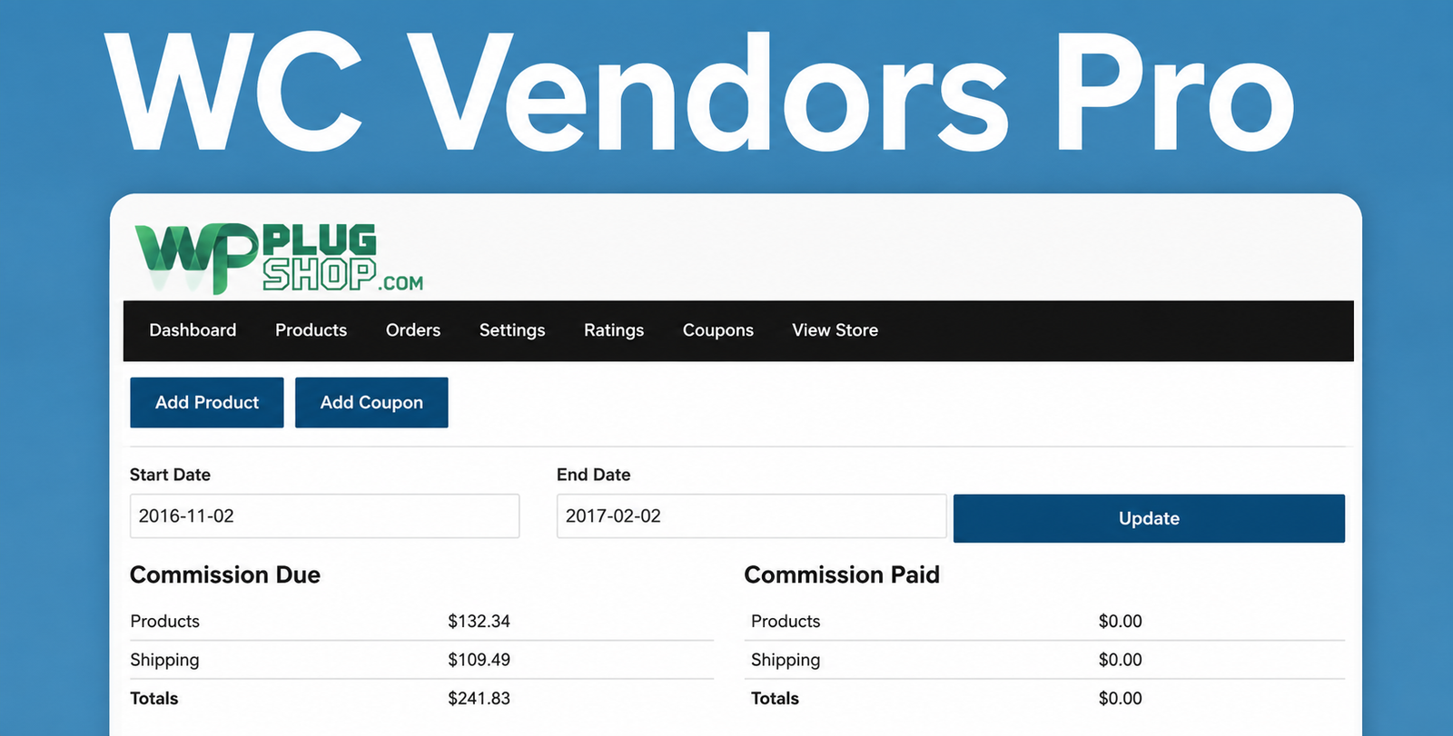Select the $0.00 totals commission paid
This screenshot has width=1453, height=736.
click(x=1120, y=699)
